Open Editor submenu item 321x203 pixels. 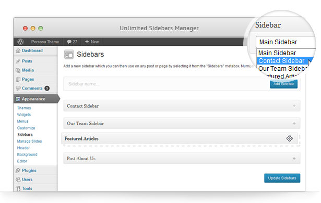coord(22,161)
